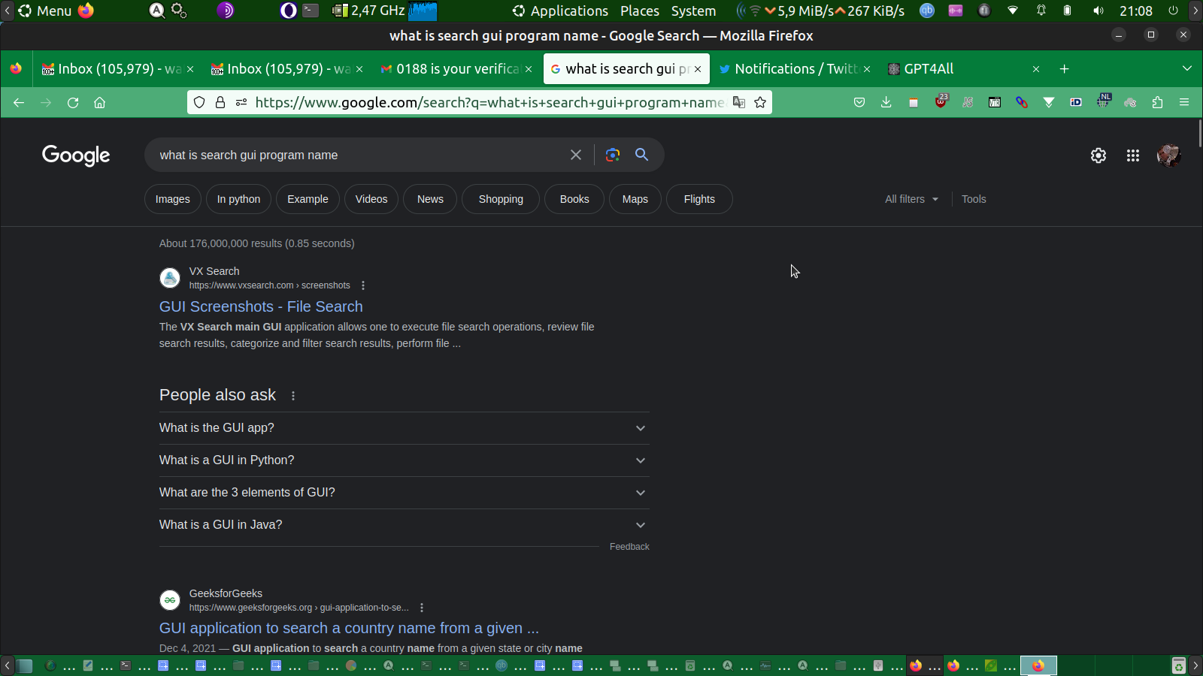Click the Feedback link under People also ask
The height and width of the screenshot is (676, 1203).
click(629, 547)
